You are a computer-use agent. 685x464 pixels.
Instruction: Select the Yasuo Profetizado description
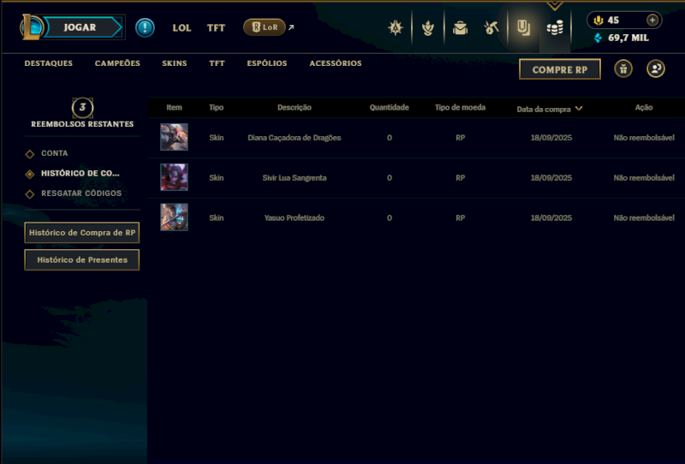pos(295,218)
